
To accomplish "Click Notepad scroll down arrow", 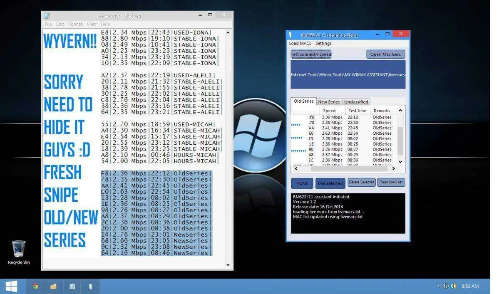I will click(x=228, y=264).
